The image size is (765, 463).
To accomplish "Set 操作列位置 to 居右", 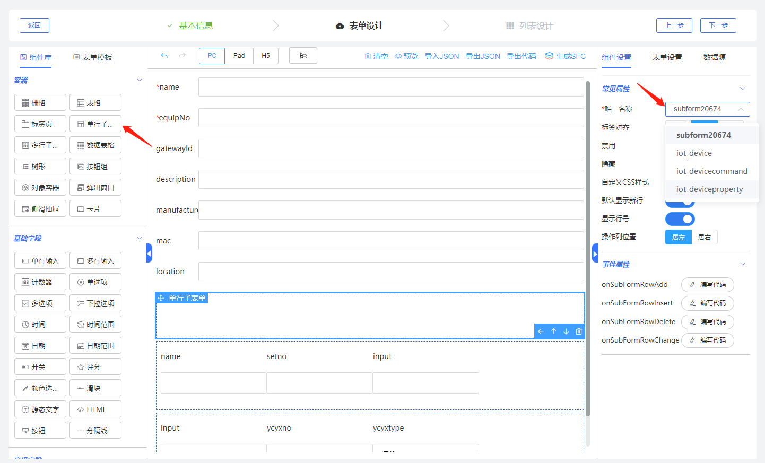I will point(705,238).
